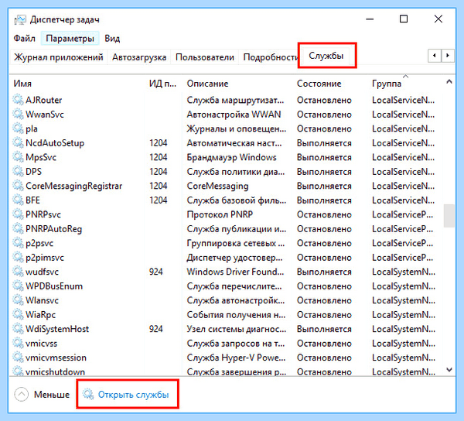Switch to the Пользователи tab
Screen dimensions: 464x421
[x=205, y=57]
